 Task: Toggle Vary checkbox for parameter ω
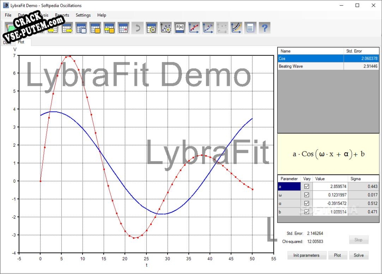click(307, 195)
